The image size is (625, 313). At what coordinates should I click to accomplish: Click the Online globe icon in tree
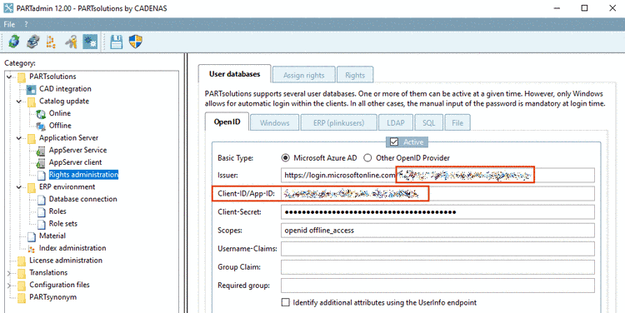(41, 114)
